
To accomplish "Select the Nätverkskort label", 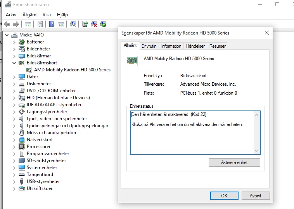I will [x=40, y=140].
